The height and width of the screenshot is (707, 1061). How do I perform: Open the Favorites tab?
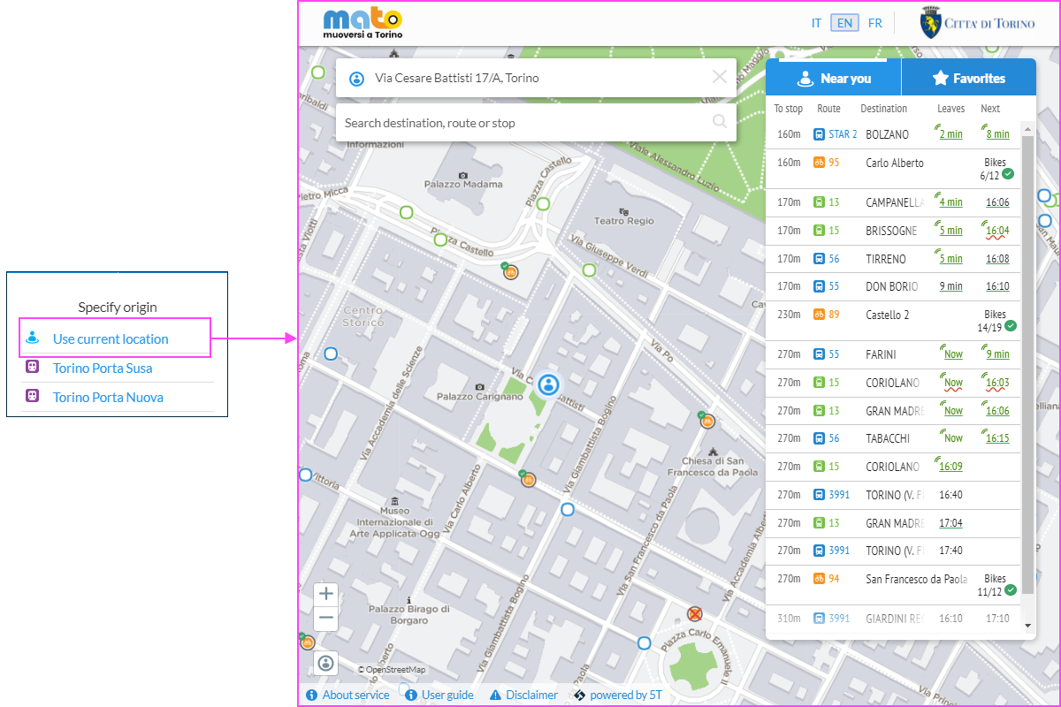[968, 79]
